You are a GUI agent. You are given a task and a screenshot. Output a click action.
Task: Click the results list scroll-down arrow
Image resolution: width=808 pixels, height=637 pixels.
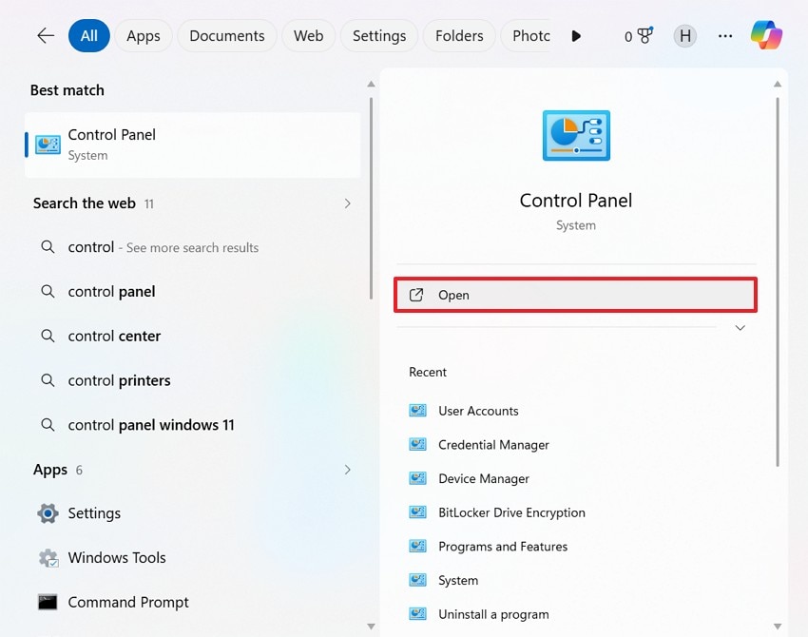[371, 627]
